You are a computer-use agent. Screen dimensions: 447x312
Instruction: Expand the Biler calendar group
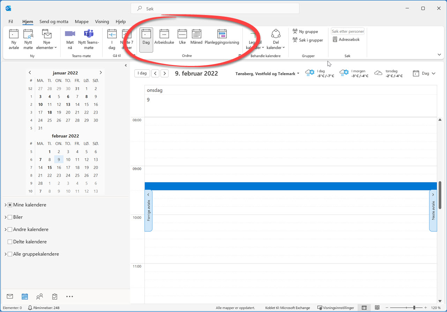(x=6, y=217)
